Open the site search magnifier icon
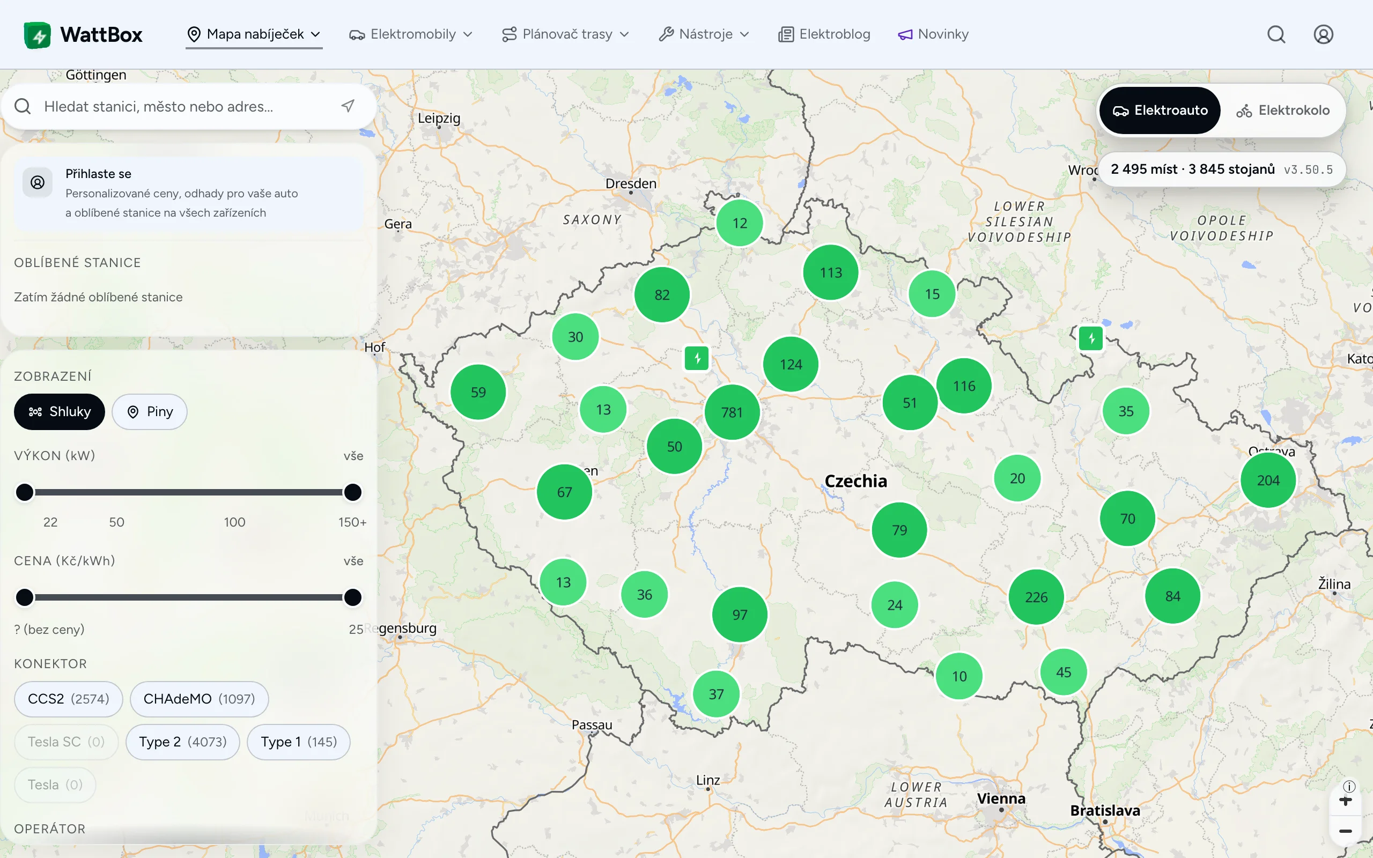 [1276, 35]
